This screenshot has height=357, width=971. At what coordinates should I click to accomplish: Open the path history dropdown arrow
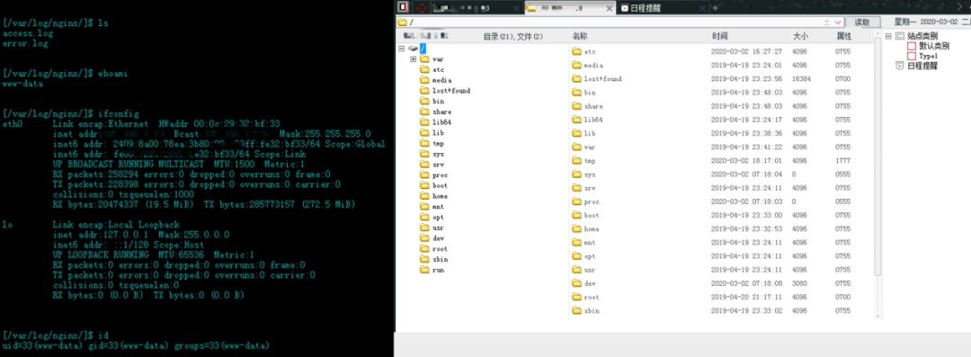(x=838, y=22)
